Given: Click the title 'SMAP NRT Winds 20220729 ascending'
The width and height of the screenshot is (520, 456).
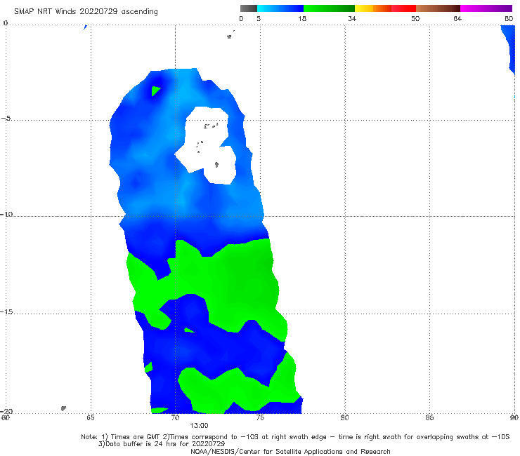Looking at the screenshot, I should 86,11.
